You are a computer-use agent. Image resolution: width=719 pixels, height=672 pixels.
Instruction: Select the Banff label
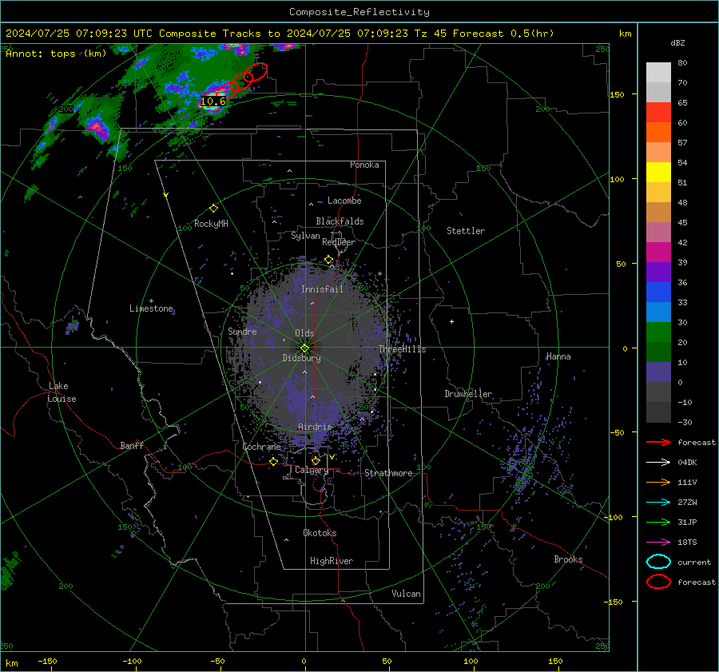pyautogui.click(x=132, y=446)
